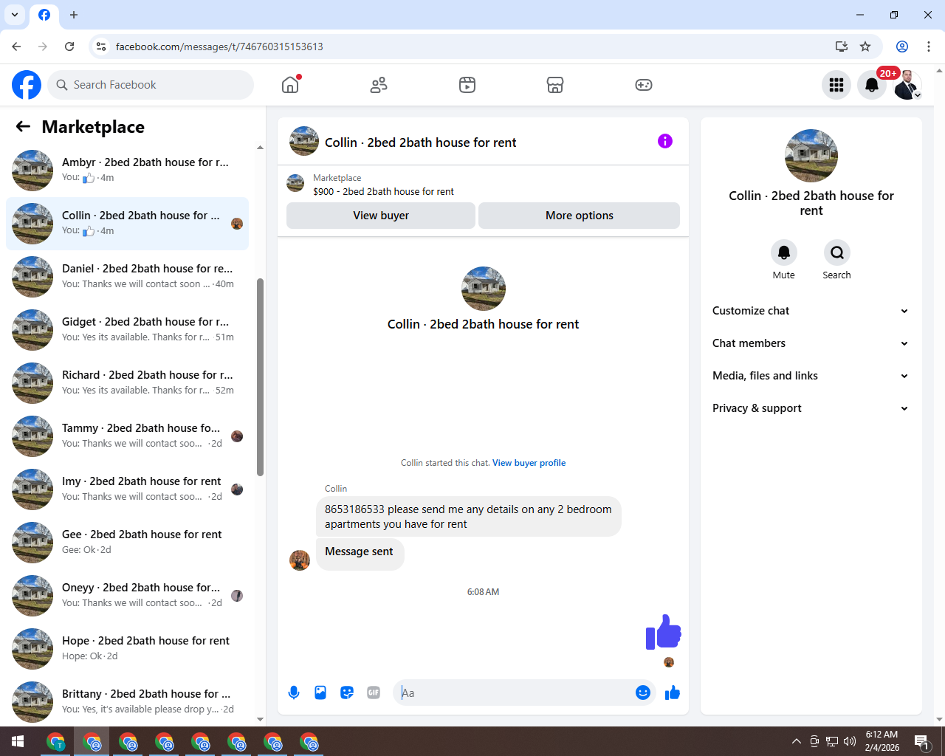Open the Video/Reels icon
The image size is (945, 756).
467,85
